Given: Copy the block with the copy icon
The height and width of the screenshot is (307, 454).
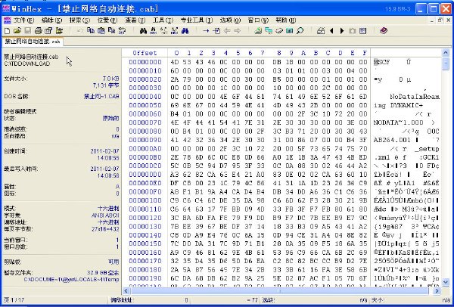Looking at the screenshot, I should click(x=91, y=31).
